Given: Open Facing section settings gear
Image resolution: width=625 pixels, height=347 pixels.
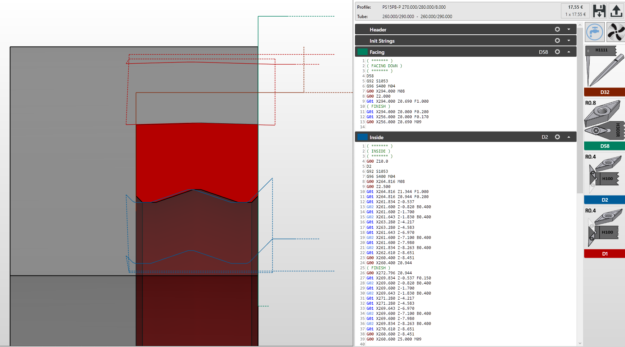Looking at the screenshot, I should [557, 52].
